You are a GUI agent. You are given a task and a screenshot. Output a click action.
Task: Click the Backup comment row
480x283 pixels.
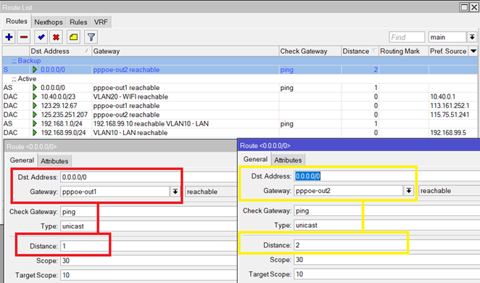[240, 61]
